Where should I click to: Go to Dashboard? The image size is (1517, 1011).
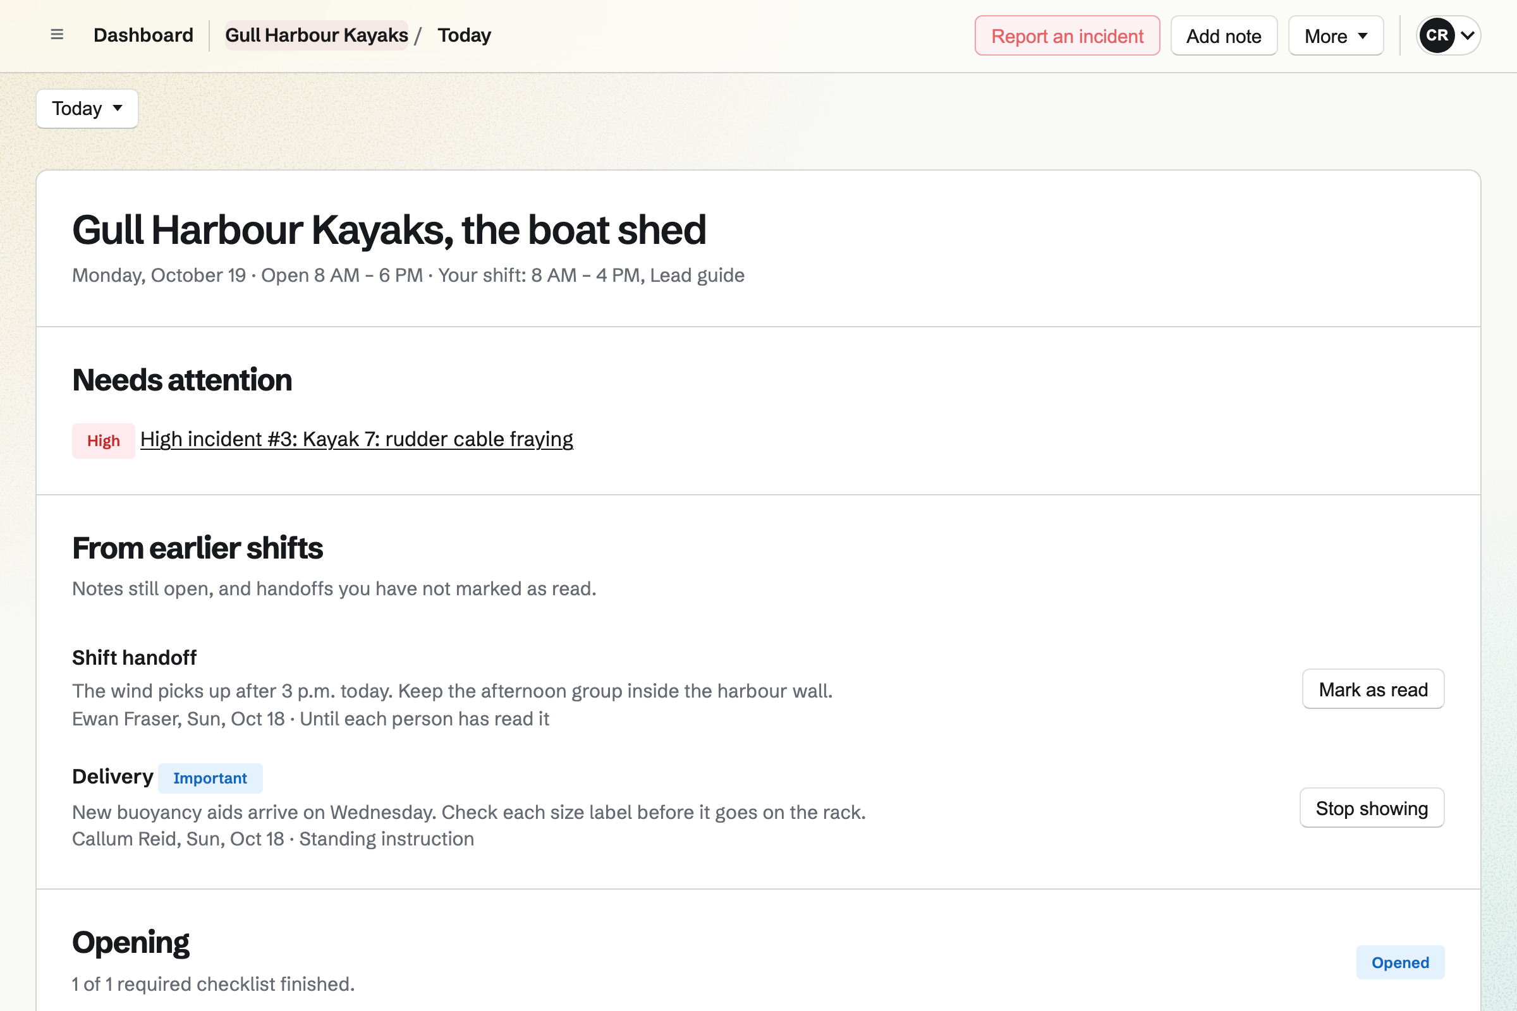click(x=143, y=35)
